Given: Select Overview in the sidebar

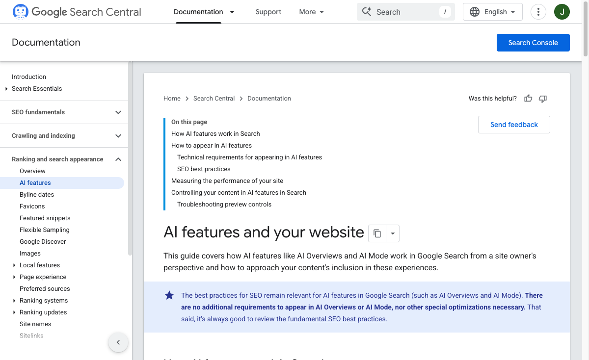Looking at the screenshot, I should (x=32, y=171).
